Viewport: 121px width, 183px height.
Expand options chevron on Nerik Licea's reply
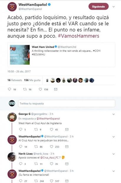(x=114, y=154)
